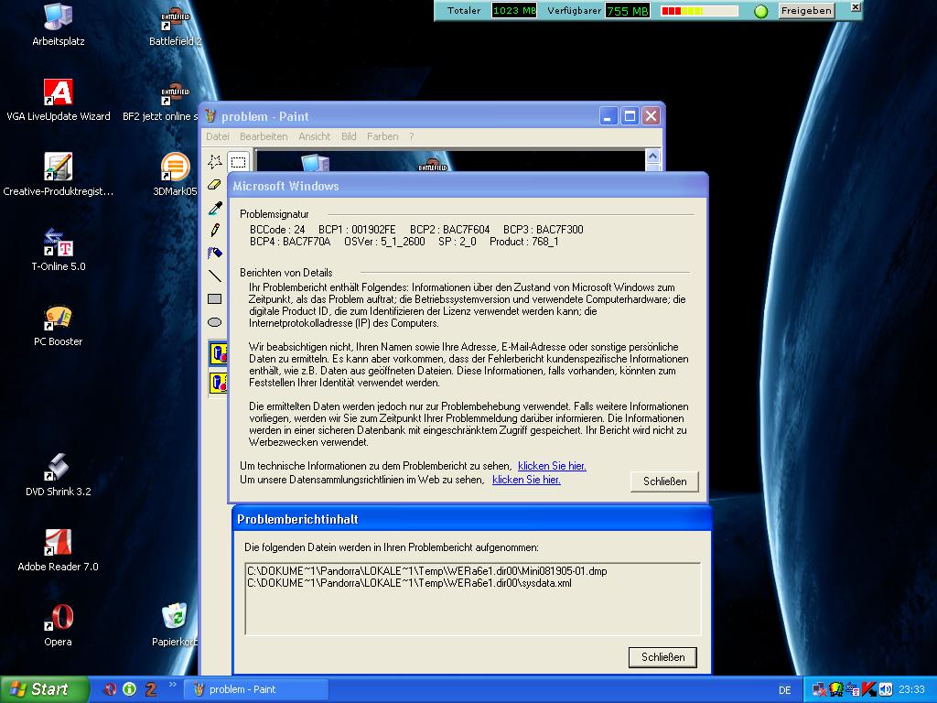937x703 pixels.
Task: Click the clock showing 23:33
Action: click(x=911, y=690)
